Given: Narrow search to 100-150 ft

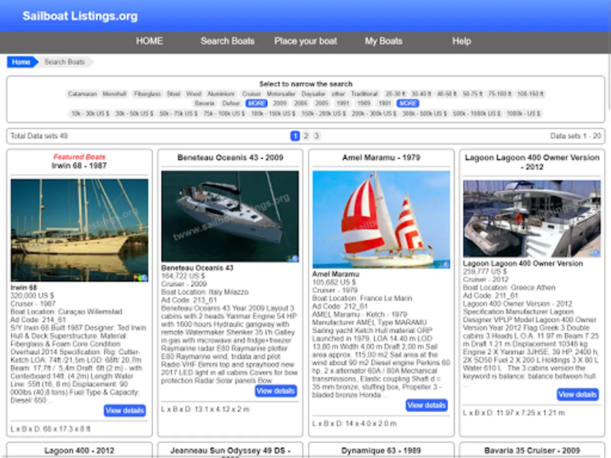Looking at the screenshot, I should [530, 94].
